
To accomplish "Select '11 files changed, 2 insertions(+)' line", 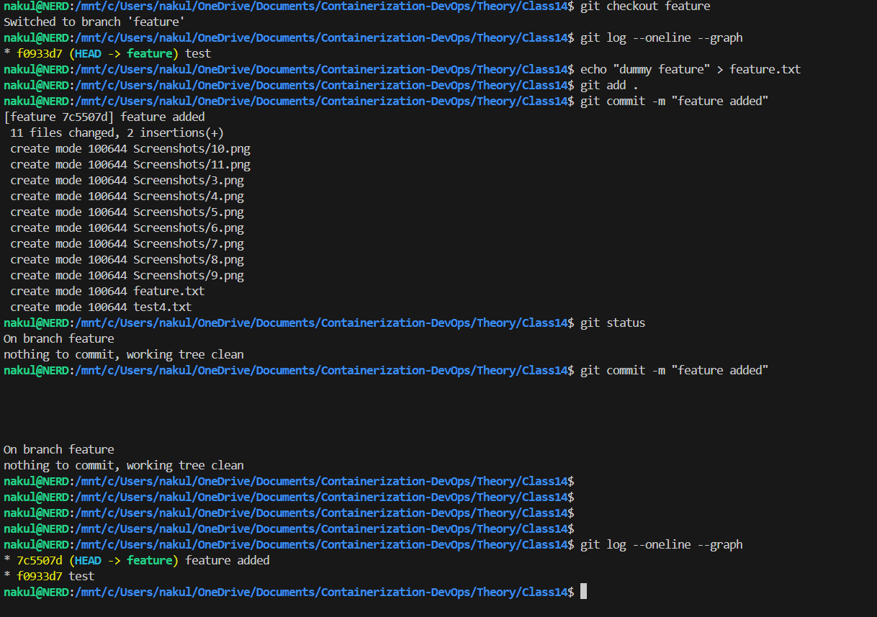I will click(x=117, y=133).
